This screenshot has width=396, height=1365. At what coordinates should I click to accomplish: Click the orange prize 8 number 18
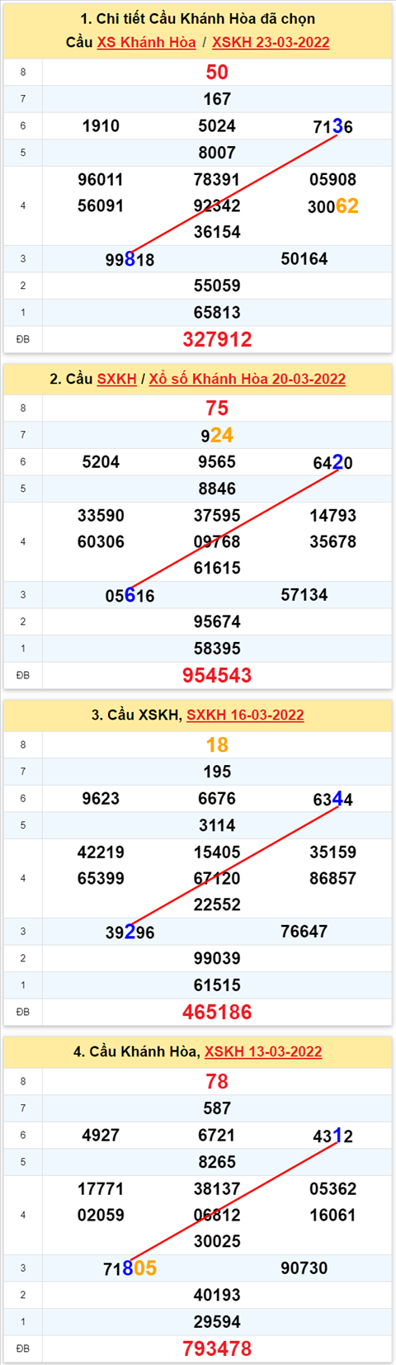coord(217,744)
